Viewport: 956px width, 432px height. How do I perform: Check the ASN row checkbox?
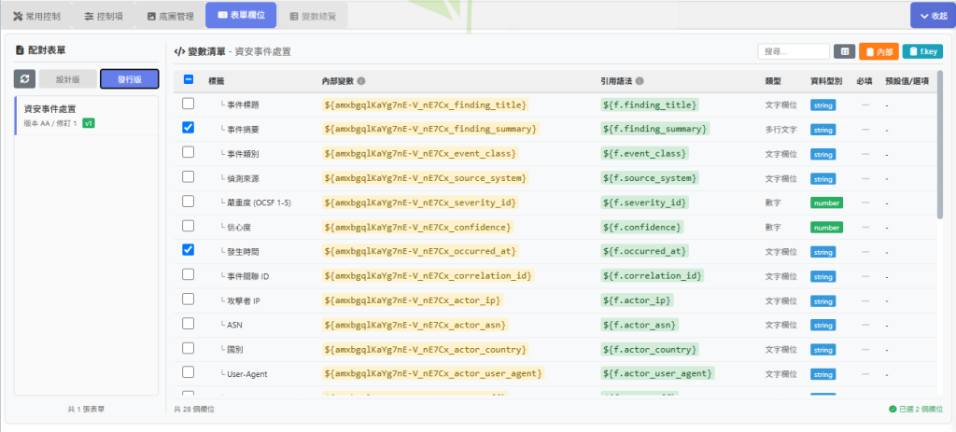pyautogui.click(x=189, y=324)
